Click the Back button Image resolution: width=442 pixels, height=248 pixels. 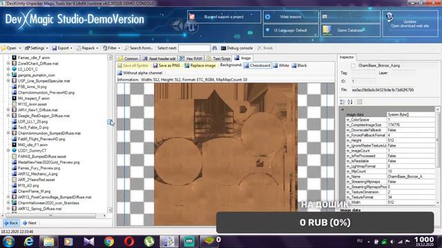pyautogui.click(x=11, y=223)
